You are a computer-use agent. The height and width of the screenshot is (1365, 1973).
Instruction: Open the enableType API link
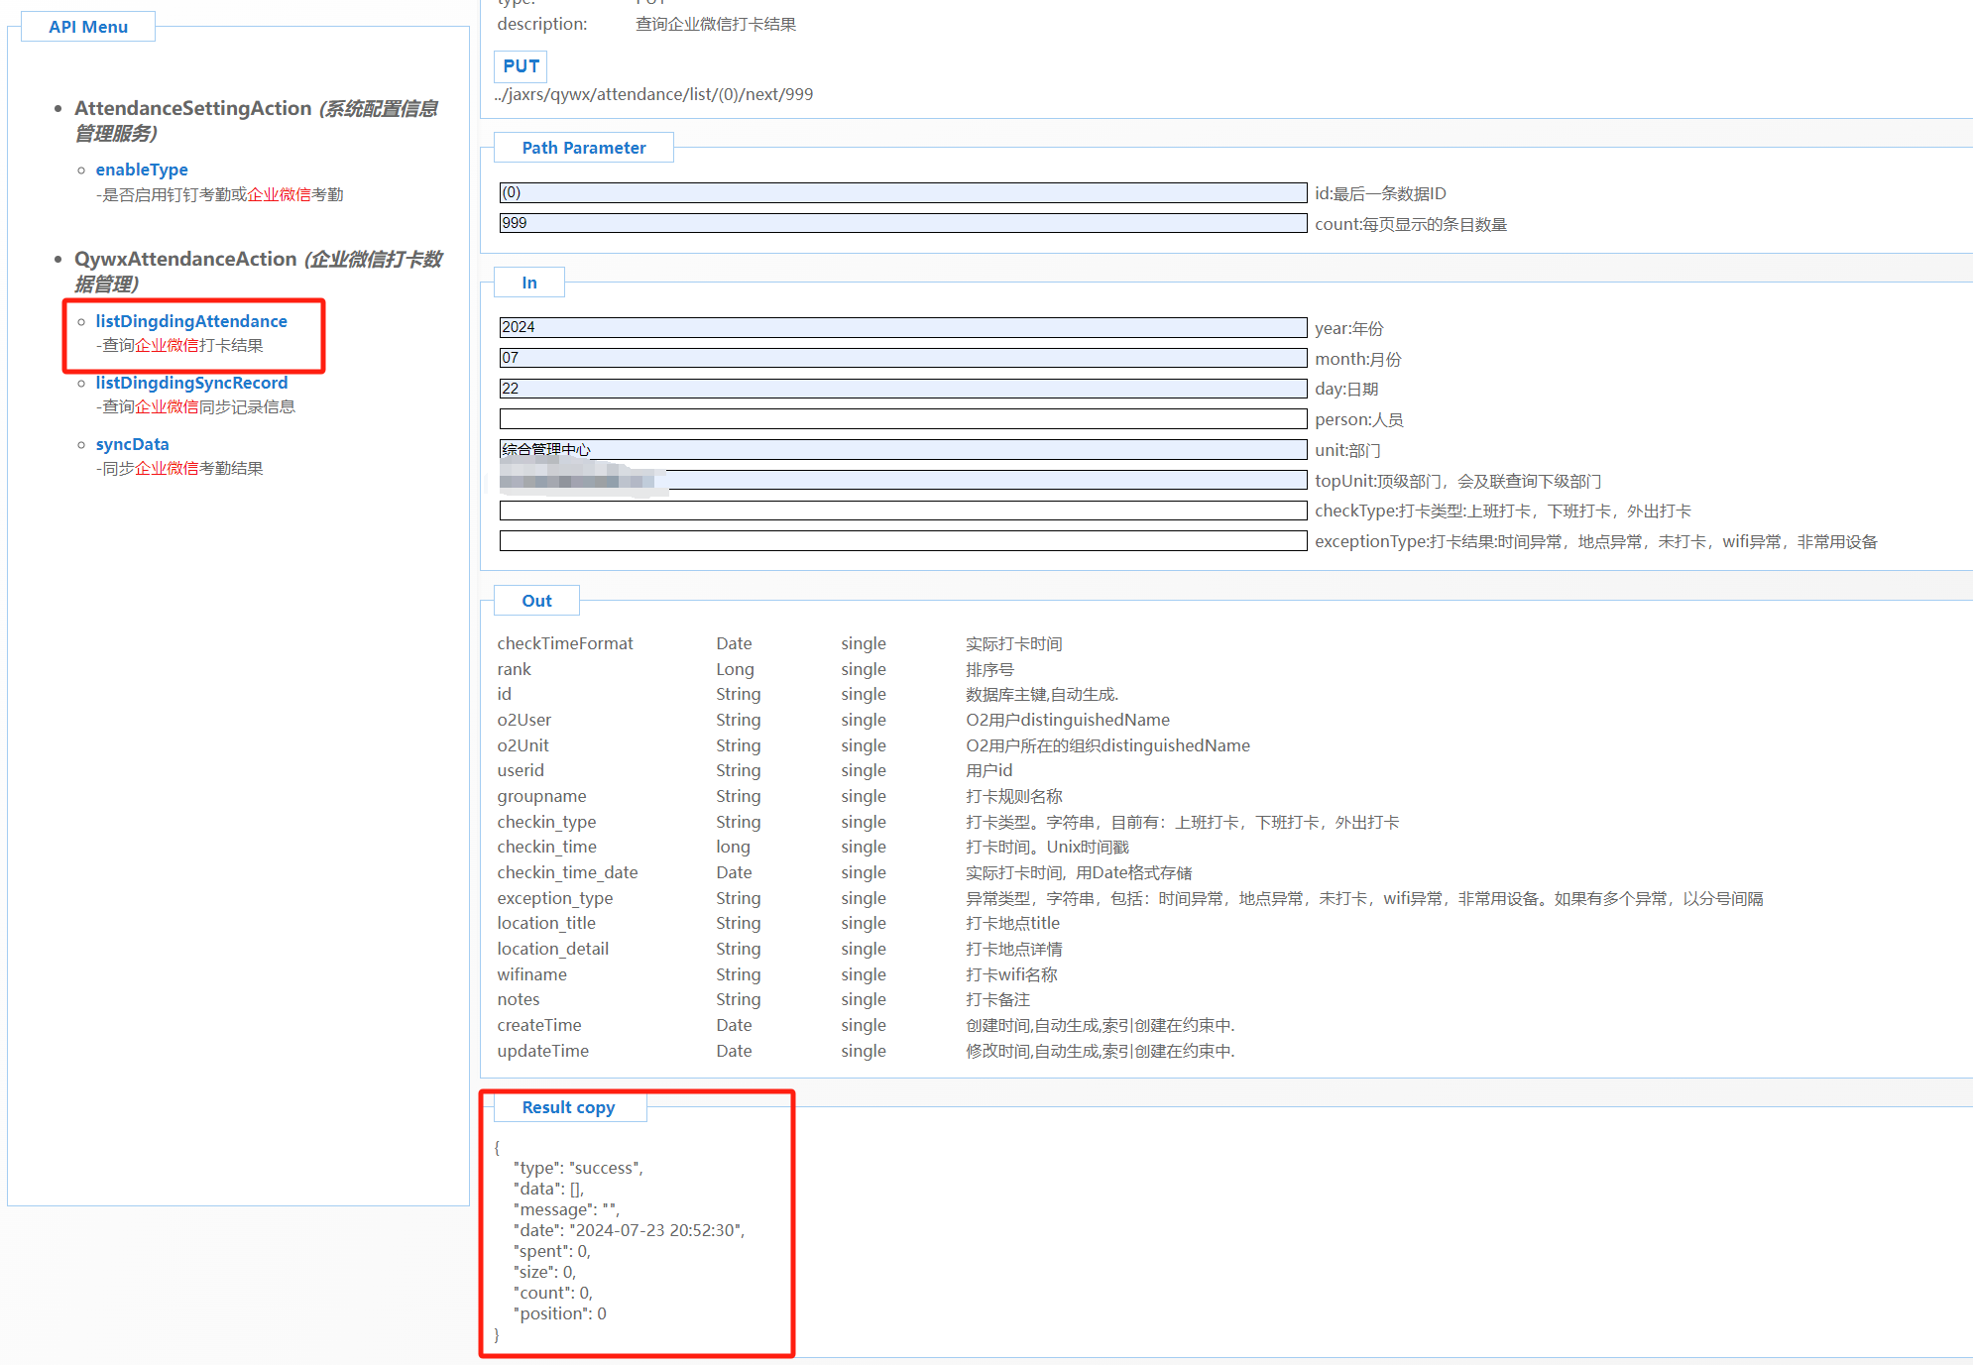142,170
